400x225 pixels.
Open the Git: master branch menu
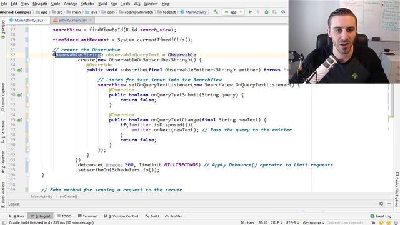coord(314,222)
